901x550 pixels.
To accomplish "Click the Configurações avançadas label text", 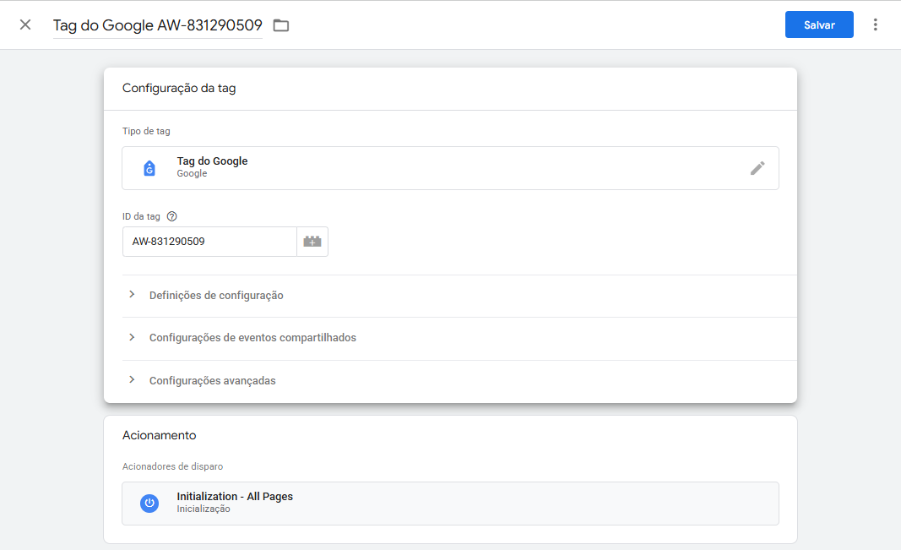I will click(x=212, y=381).
